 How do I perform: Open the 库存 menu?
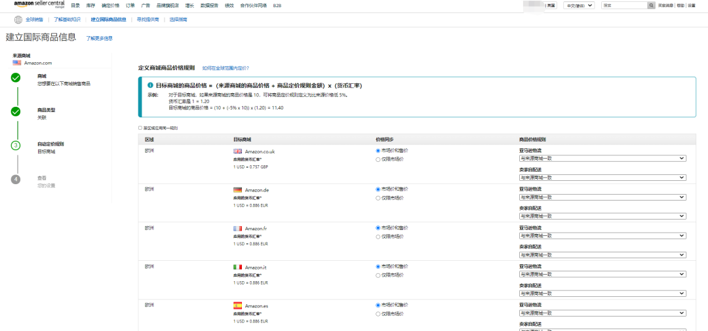(x=90, y=5)
